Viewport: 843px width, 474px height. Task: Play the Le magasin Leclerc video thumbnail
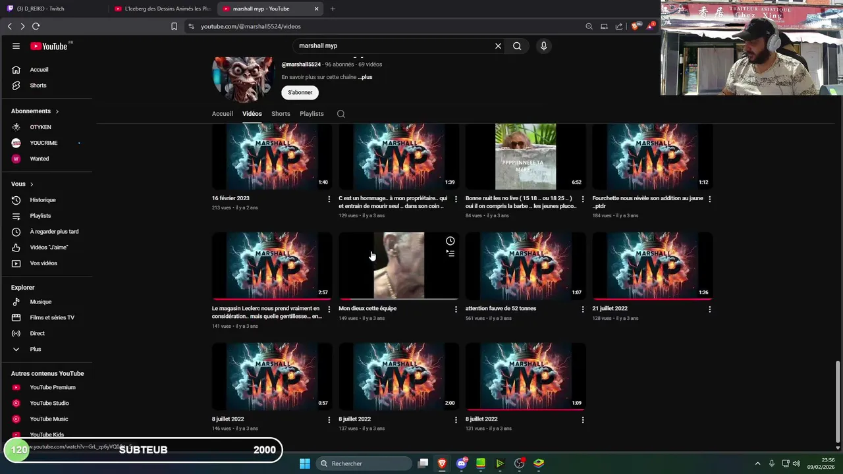click(x=272, y=266)
